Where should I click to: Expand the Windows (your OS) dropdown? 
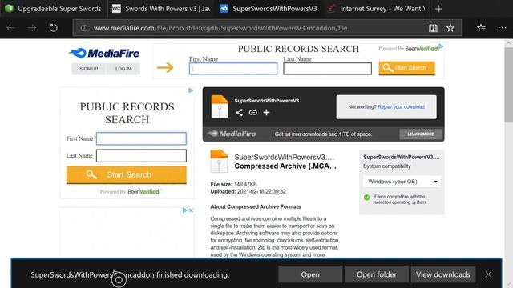tap(402, 182)
